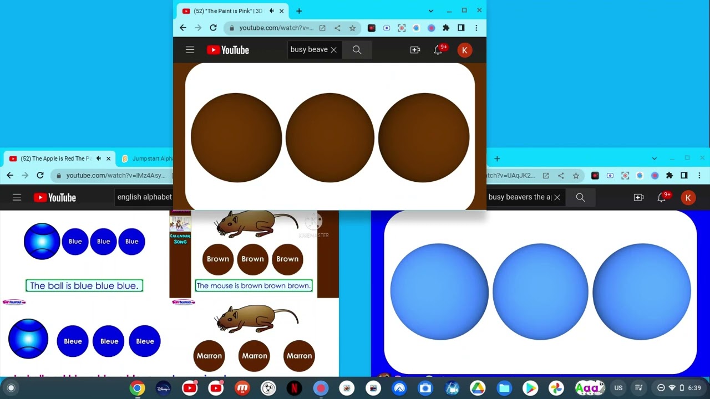Open Chrome three-dot menu in top window
The image size is (710, 399).
(x=476, y=28)
